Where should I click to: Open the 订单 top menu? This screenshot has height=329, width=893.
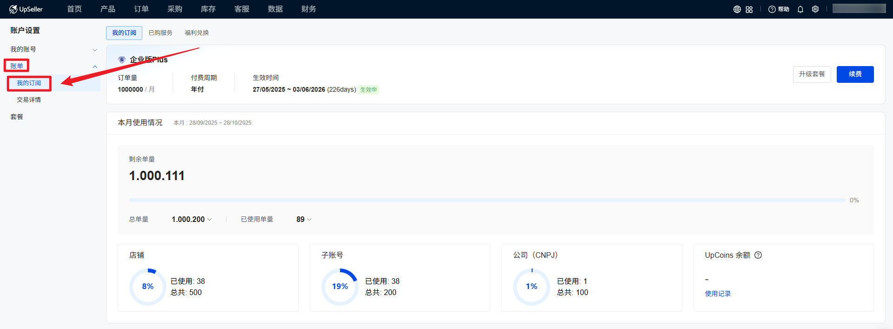[141, 9]
